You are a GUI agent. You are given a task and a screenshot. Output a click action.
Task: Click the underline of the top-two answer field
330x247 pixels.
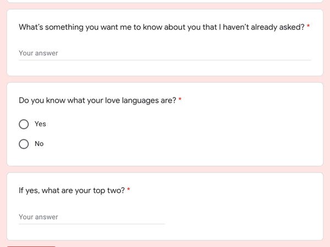(91, 224)
